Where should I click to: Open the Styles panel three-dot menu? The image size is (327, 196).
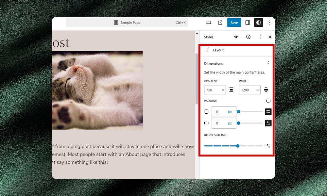(x=260, y=37)
